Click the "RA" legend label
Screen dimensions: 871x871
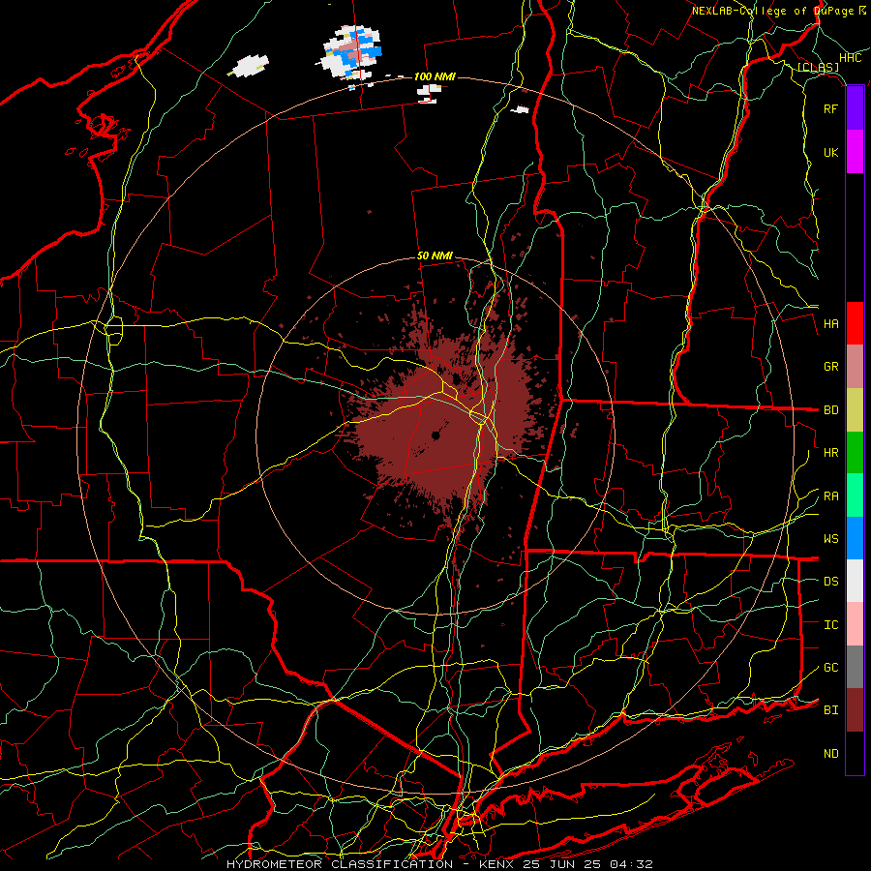[830, 496]
